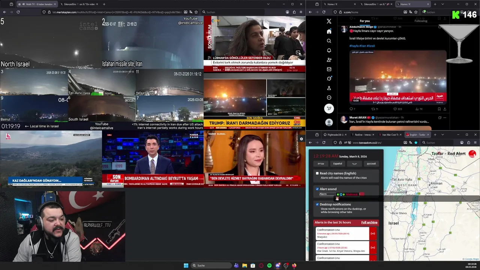This screenshot has width=480, height=270.
Task: Click Windows taskbar Suche search field
Action: point(211,265)
